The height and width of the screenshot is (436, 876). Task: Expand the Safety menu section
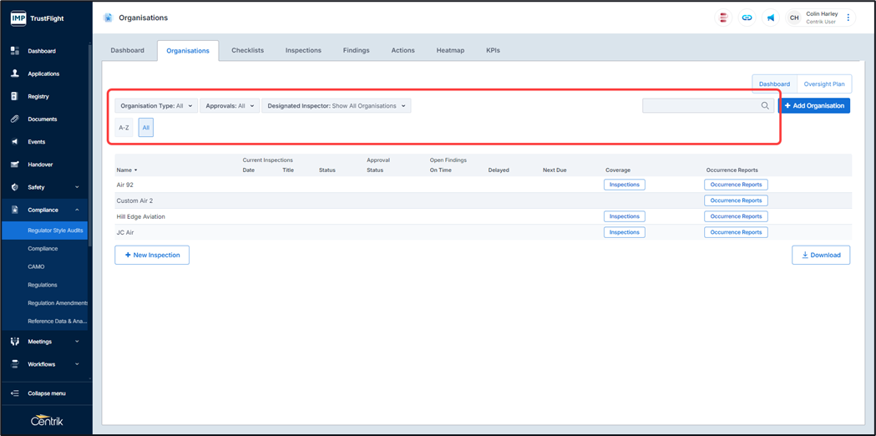(x=46, y=187)
